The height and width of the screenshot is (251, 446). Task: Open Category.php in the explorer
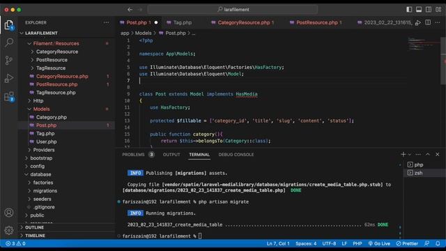51,117
